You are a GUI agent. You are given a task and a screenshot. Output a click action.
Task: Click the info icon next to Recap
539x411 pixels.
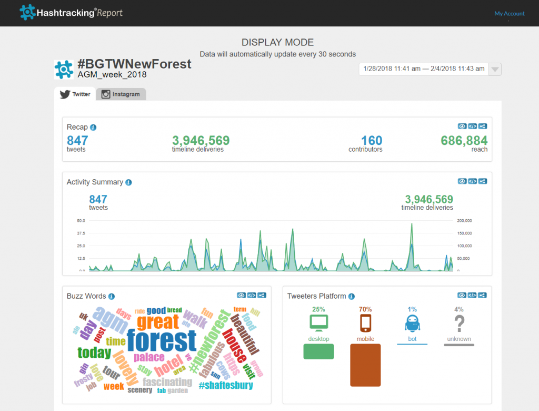point(93,128)
